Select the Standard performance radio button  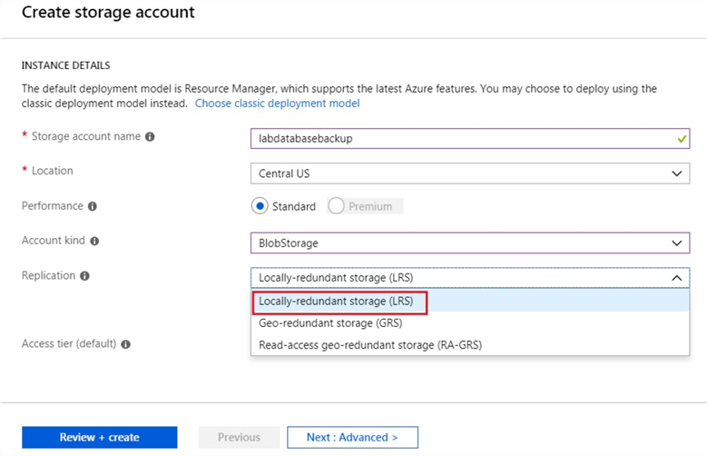tap(260, 206)
